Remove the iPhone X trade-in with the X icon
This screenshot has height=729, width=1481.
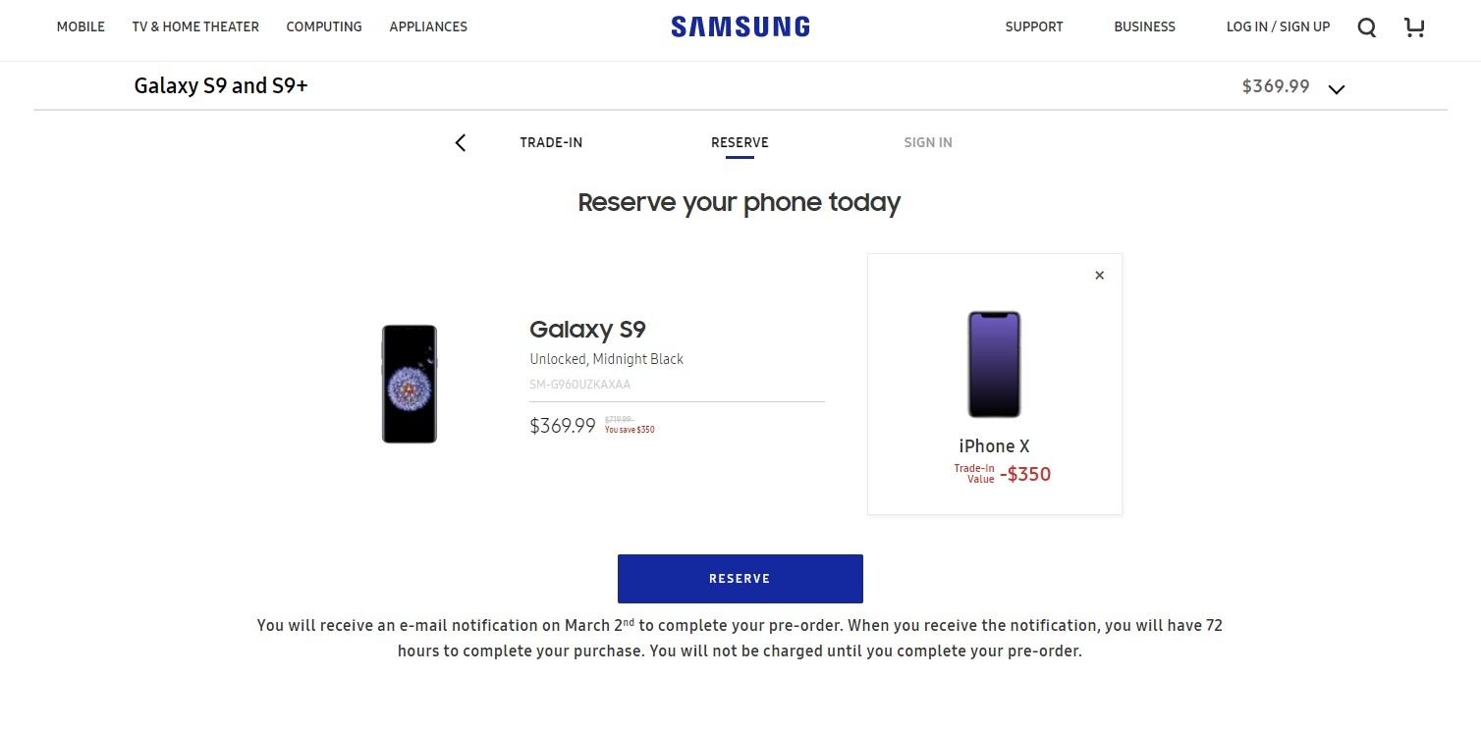[x=1099, y=275]
